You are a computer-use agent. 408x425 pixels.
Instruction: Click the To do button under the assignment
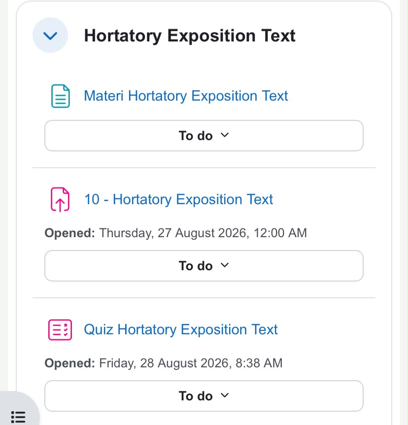point(204,266)
